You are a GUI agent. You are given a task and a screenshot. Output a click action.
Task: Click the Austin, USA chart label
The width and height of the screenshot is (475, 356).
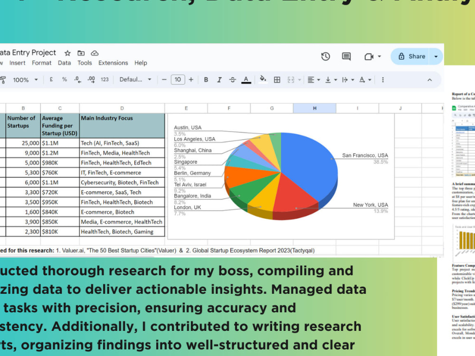point(188,127)
